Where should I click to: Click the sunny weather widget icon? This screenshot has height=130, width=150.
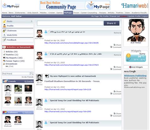coord(128,55)
